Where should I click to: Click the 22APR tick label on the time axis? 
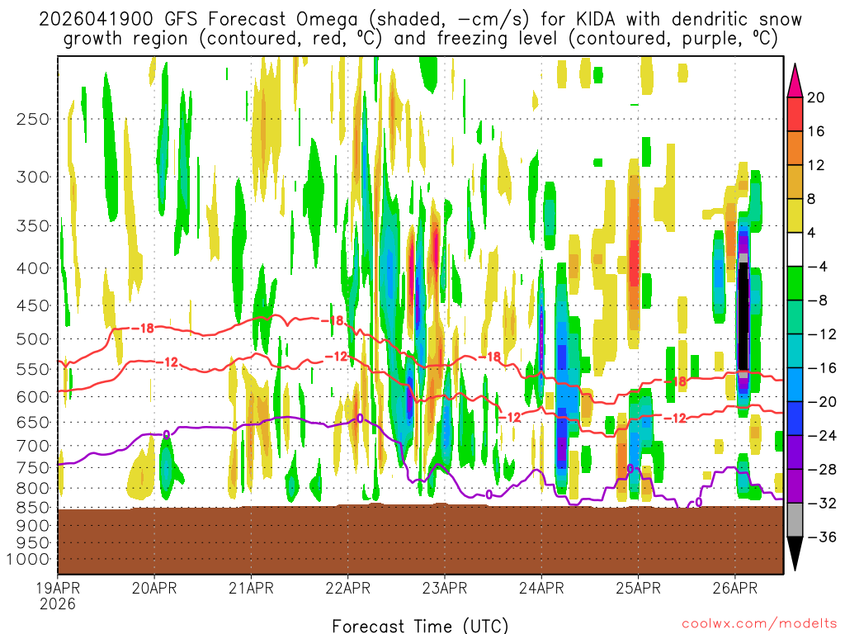pyautogui.click(x=347, y=588)
